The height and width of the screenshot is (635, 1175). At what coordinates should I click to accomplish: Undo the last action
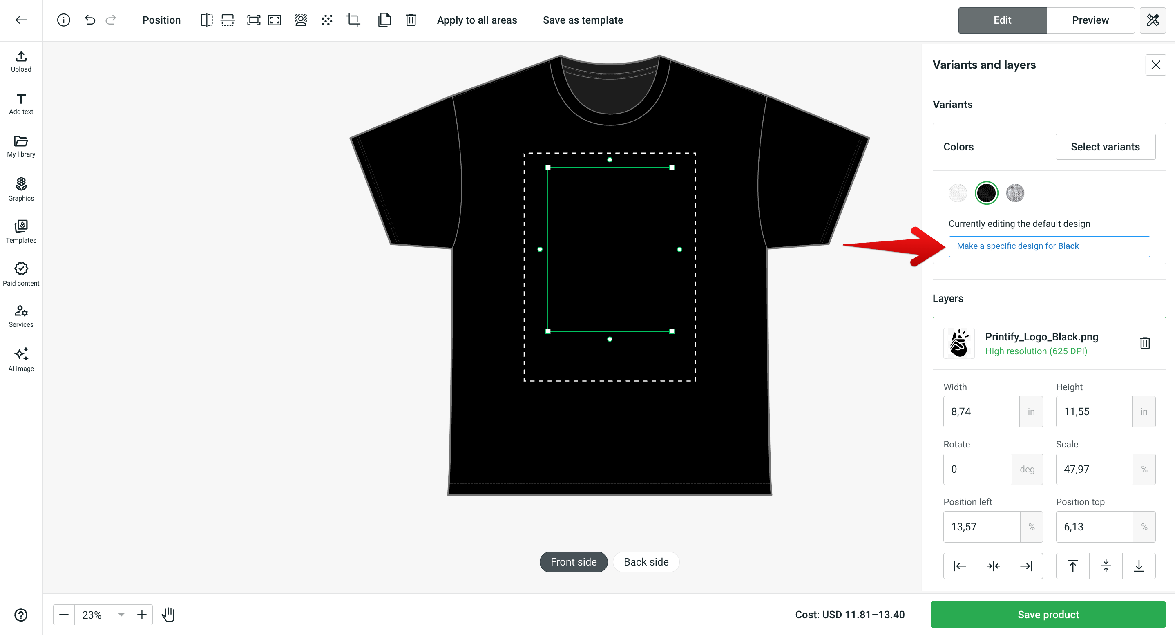click(89, 20)
